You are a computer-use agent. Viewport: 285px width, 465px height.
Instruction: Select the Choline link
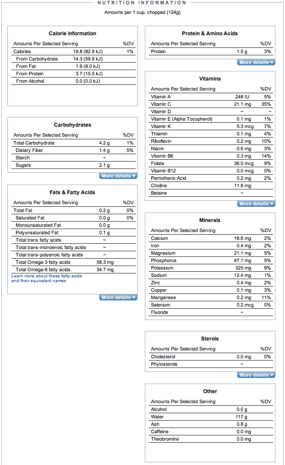click(x=158, y=185)
